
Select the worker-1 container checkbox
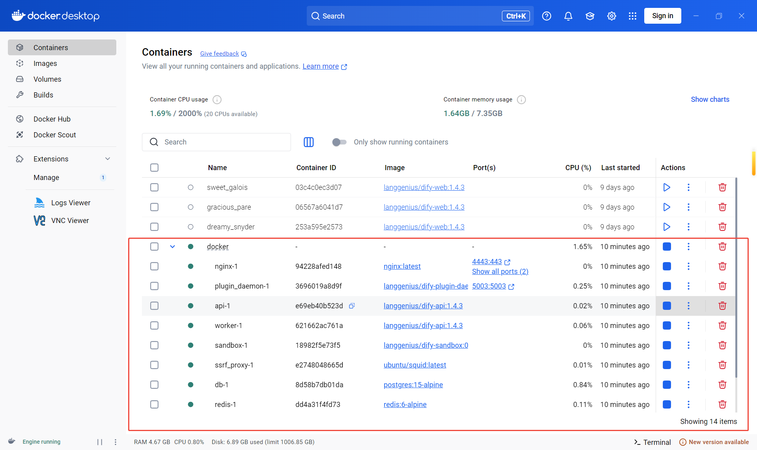click(x=154, y=326)
